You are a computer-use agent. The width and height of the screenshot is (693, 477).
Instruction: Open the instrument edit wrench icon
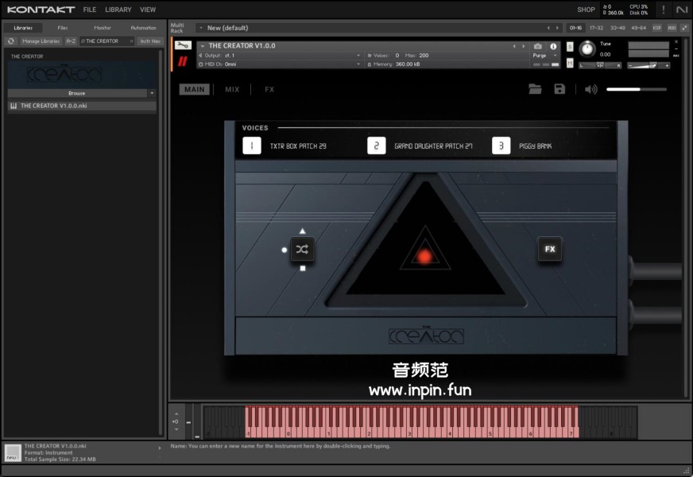[183, 45]
